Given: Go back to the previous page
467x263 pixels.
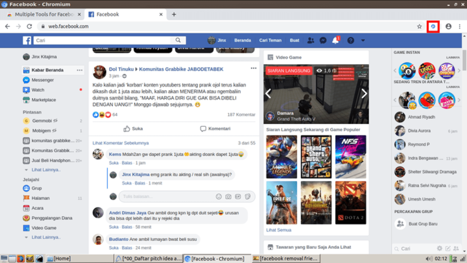Looking at the screenshot, I should pyautogui.click(x=8, y=26).
